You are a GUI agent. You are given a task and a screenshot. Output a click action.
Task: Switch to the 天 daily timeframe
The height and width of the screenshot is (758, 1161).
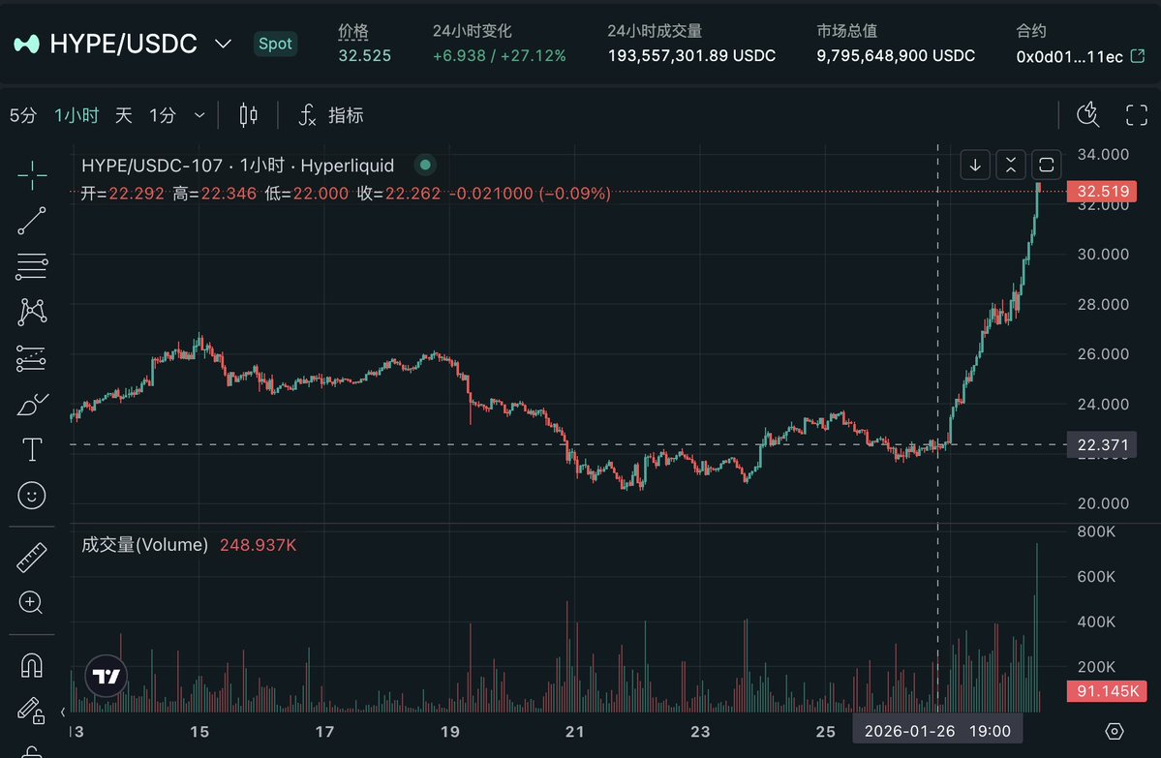click(x=124, y=115)
